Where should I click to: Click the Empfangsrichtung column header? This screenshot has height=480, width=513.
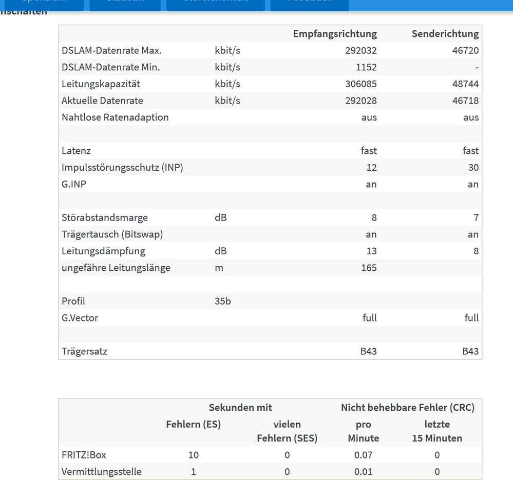(335, 33)
